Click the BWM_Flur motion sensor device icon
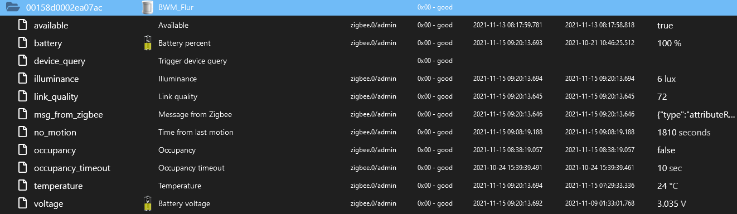Image resolution: width=737 pixels, height=214 pixels. coord(147,8)
